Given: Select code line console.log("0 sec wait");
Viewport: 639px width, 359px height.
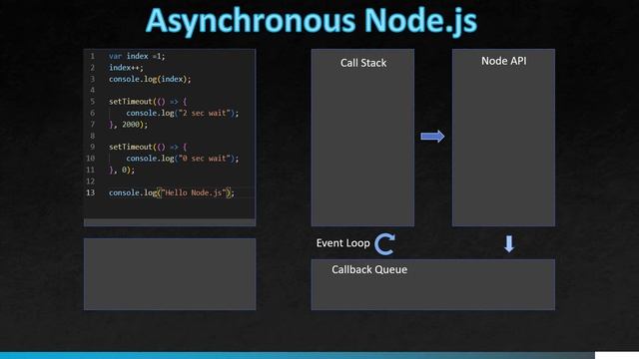Looking at the screenshot, I should point(182,159).
